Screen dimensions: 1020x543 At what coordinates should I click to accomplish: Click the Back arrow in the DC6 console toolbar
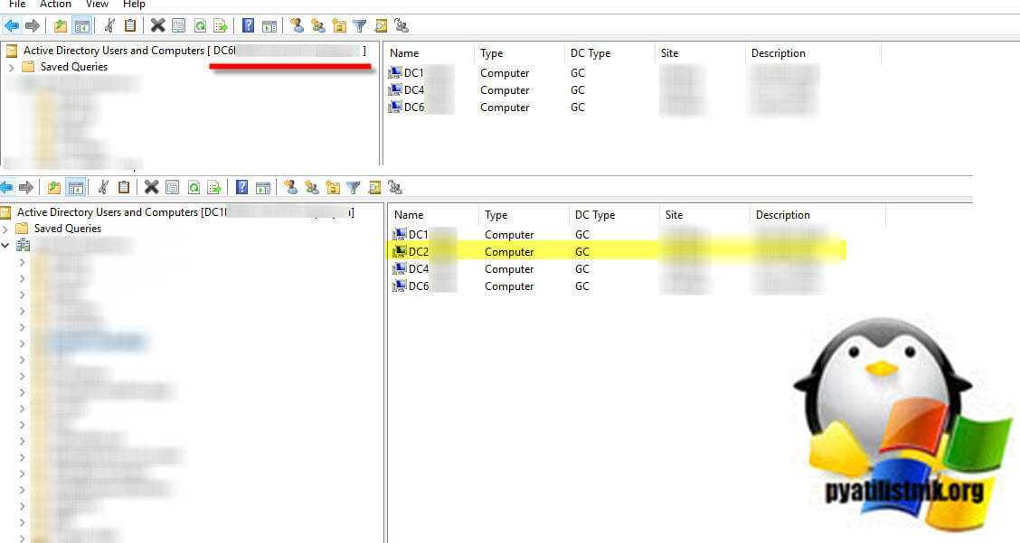[11, 25]
